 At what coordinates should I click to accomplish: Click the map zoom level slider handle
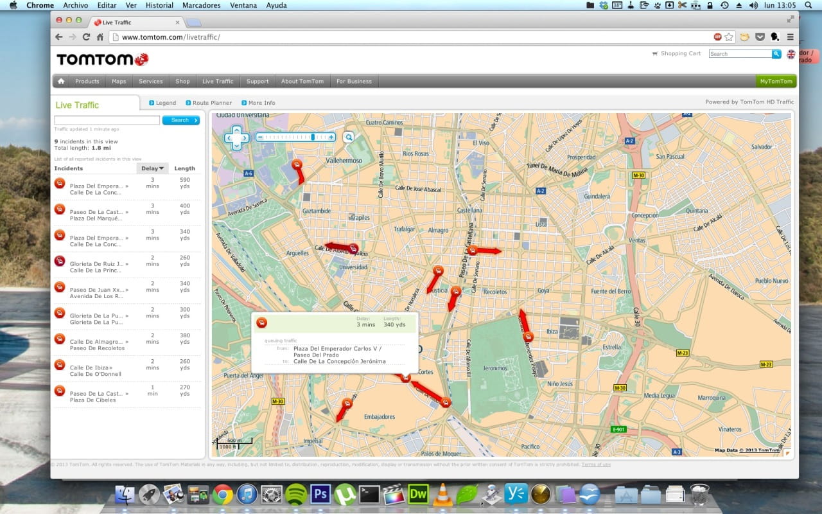click(x=313, y=137)
